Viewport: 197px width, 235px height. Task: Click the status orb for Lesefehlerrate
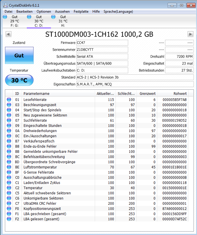(9, 99)
